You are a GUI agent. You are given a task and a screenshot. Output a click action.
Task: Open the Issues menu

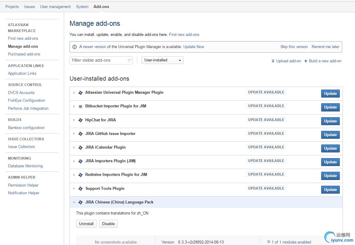pyautogui.click(x=29, y=7)
